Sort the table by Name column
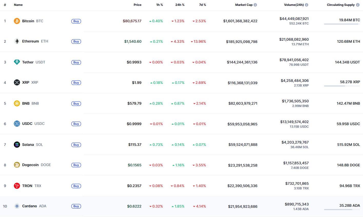Image resolution: width=363 pixels, height=217 pixels. click(18, 5)
